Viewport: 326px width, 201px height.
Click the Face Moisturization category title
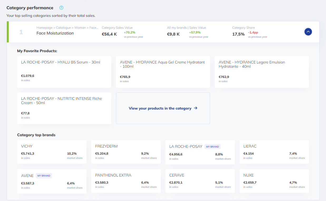(x=55, y=33)
